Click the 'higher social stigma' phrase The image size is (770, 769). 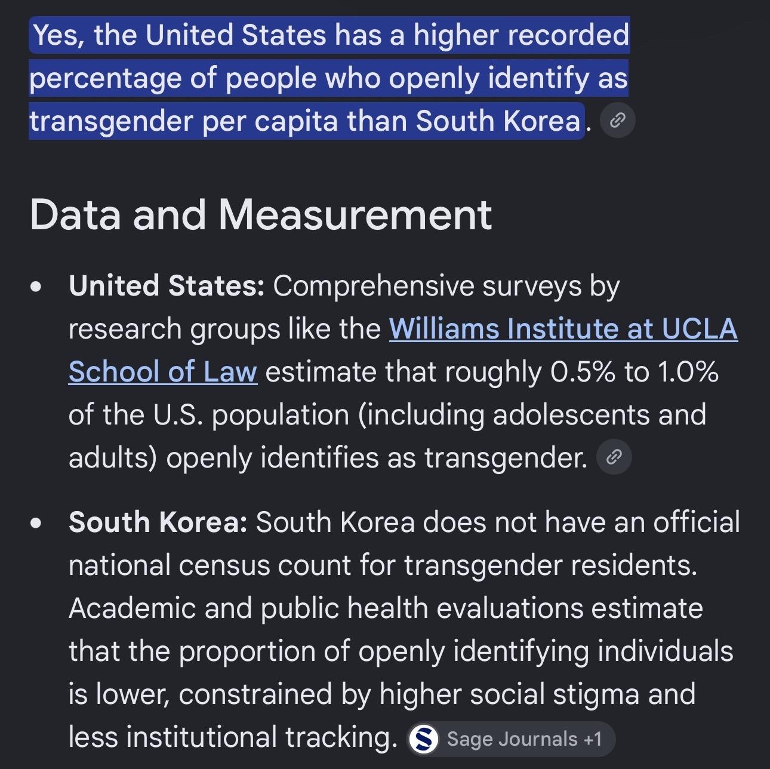pyautogui.click(x=509, y=694)
